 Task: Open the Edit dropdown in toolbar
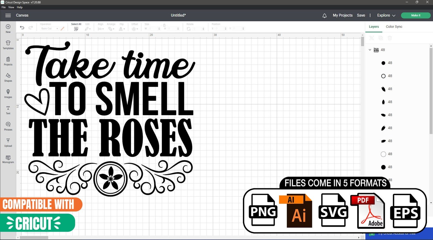point(88,29)
